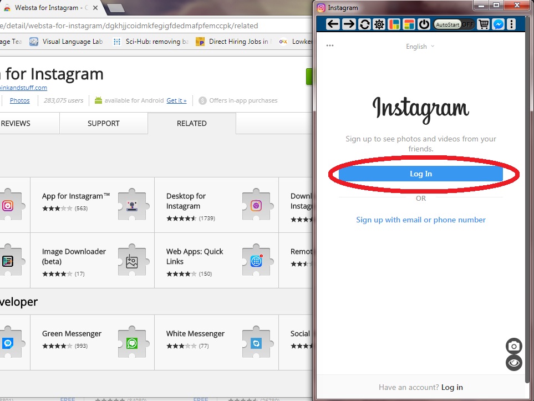Click the Log in link beside 'Have an account?'
The width and height of the screenshot is (534, 401).
point(452,387)
